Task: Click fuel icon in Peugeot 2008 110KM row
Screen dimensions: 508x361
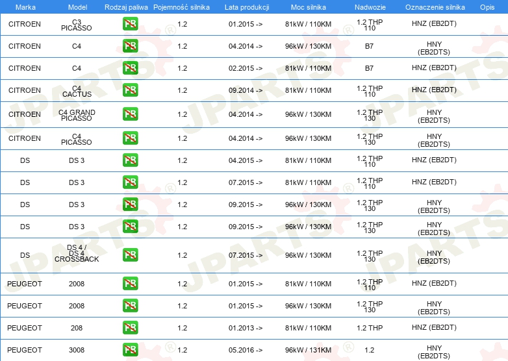Action: point(130,284)
